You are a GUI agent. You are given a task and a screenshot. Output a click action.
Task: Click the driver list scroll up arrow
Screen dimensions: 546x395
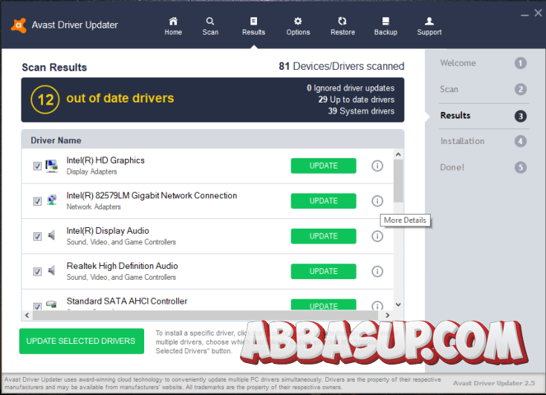click(x=398, y=154)
